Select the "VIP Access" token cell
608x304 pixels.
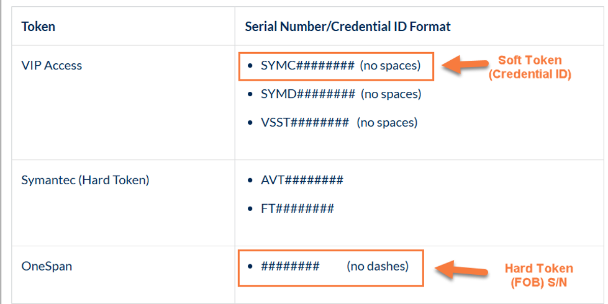[52, 65]
